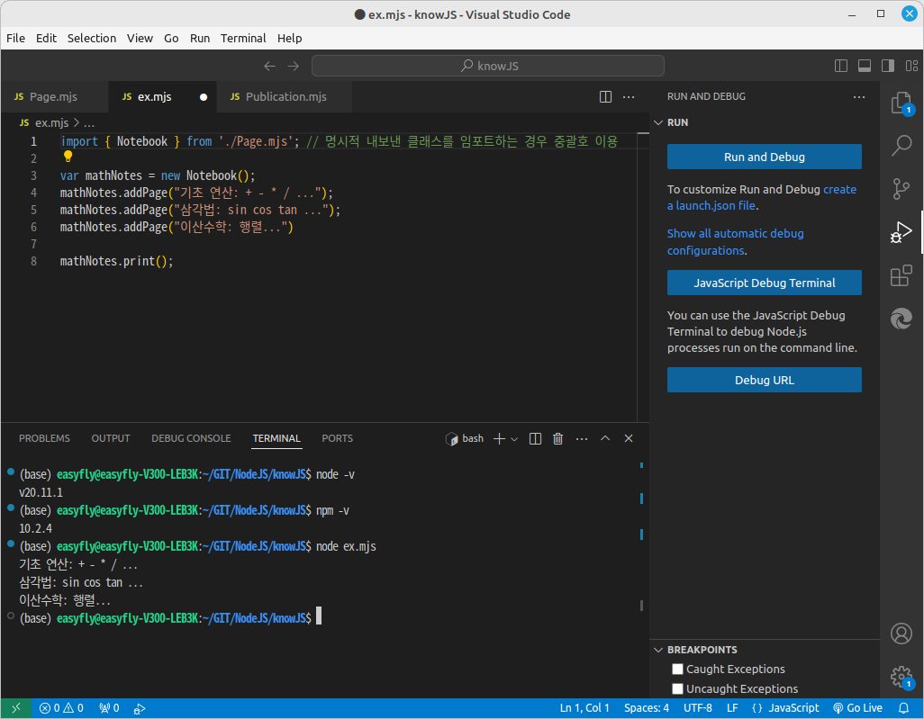Open Customize Layout icon
This screenshot has height=719, width=924.
pos(911,66)
